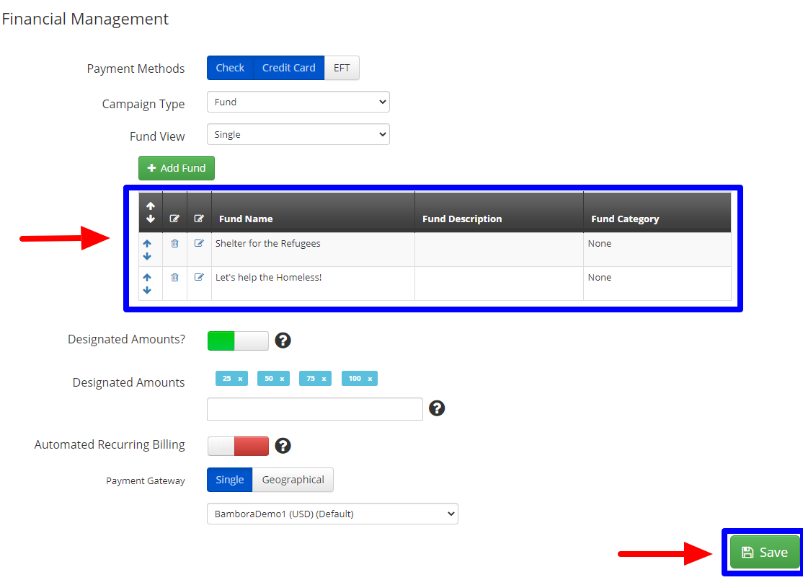
Task: Save the financial management settings
Action: (x=764, y=552)
